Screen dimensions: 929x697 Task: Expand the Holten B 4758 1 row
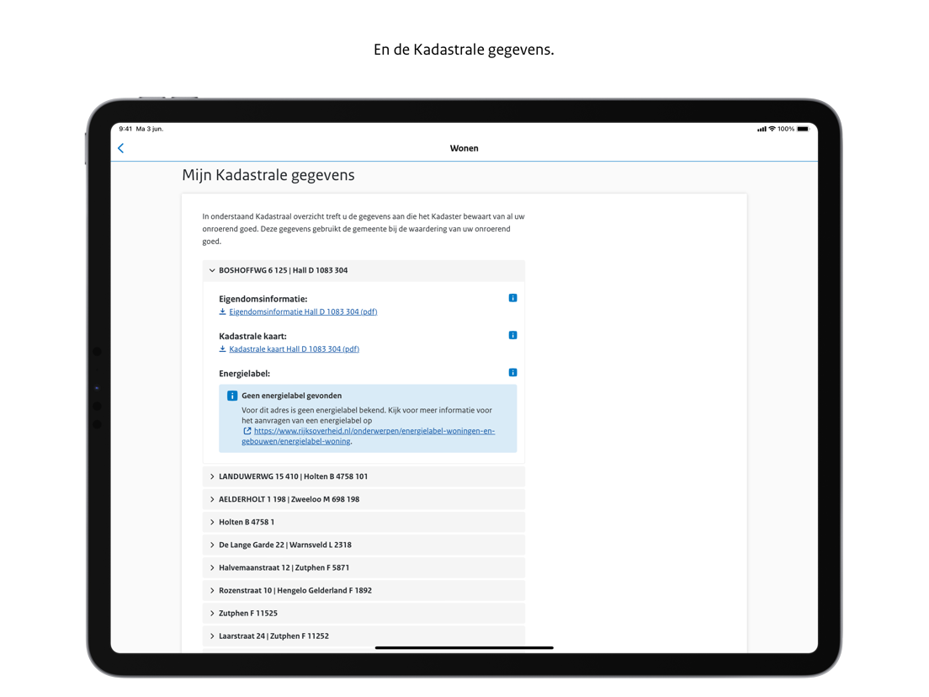coord(364,523)
